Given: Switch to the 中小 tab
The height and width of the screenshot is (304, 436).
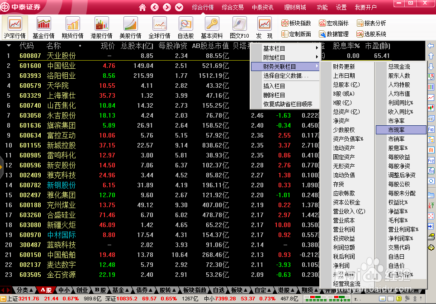Looking at the screenshot, I should click(64, 290).
